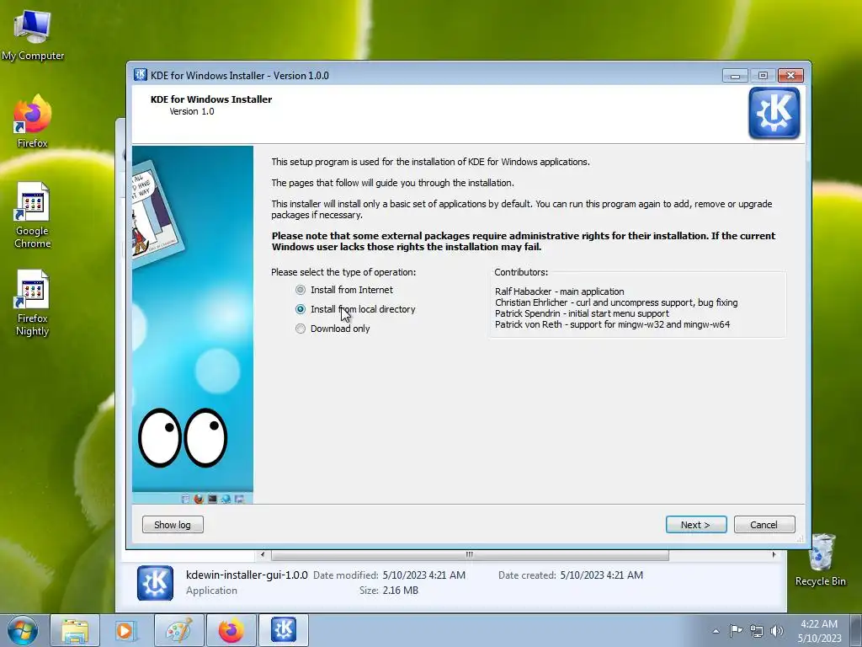Click the Christian Ehrlicher contributor line

pyautogui.click(x=616, y=302)
